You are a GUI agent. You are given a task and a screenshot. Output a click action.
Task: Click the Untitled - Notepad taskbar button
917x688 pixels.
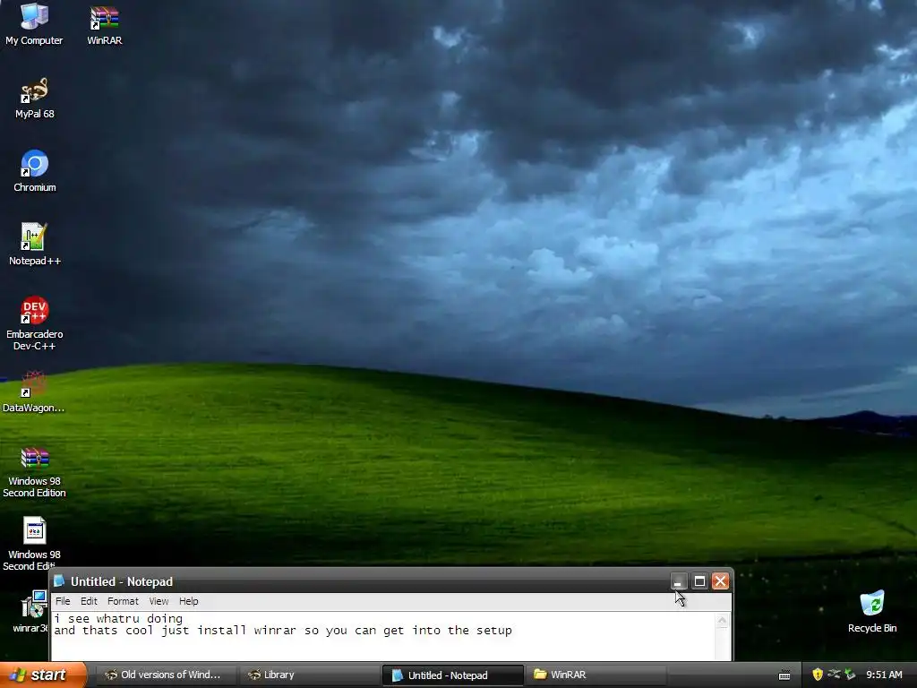pyautogui.click(x=452, y=675)
